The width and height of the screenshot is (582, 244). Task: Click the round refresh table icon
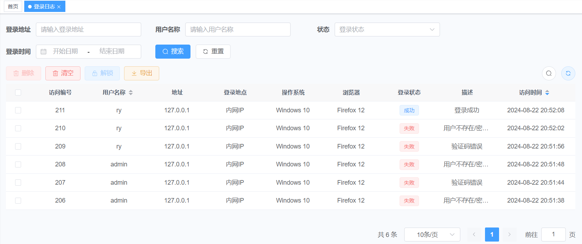[568, 73]
